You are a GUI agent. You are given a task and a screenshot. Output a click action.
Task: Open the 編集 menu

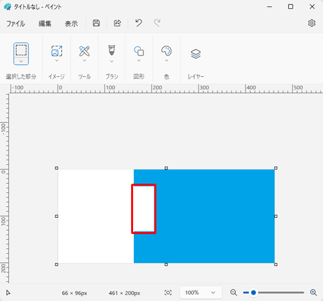point(45,23)
